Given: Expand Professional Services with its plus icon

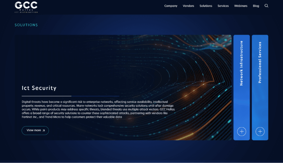Looking at the screenshot, I should (x=260, y=131).
